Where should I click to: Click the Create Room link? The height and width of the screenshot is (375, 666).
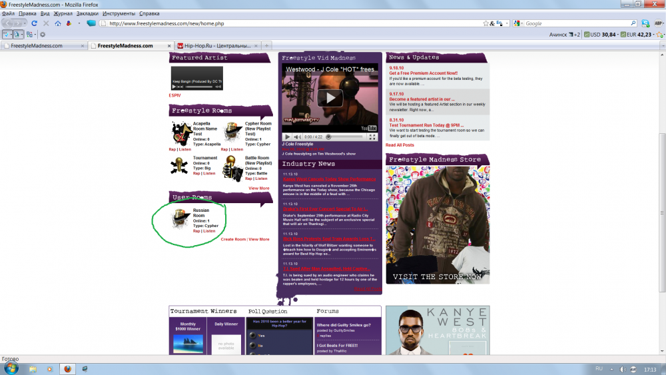233,239
